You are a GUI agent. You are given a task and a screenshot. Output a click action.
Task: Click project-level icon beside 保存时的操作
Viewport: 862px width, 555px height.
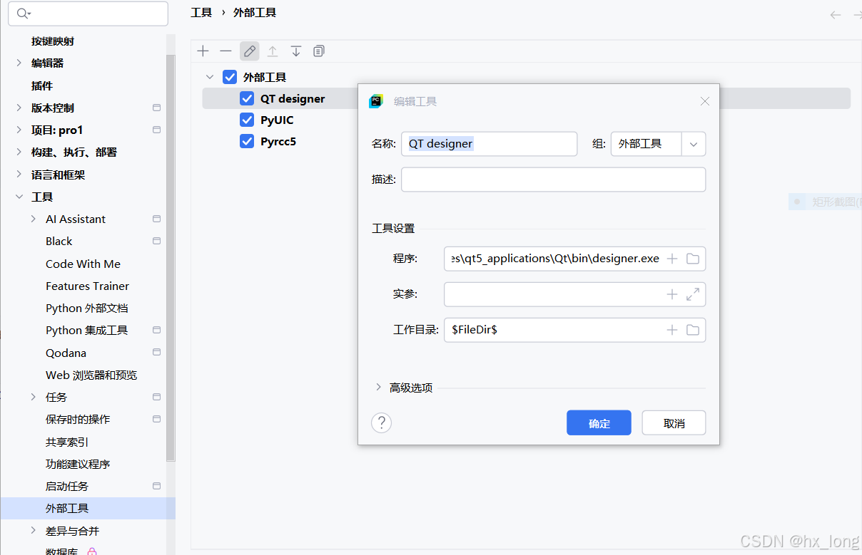[157, 419]
